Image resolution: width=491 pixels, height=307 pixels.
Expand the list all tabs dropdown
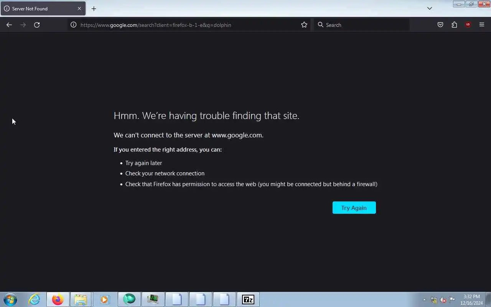point(430,8)
